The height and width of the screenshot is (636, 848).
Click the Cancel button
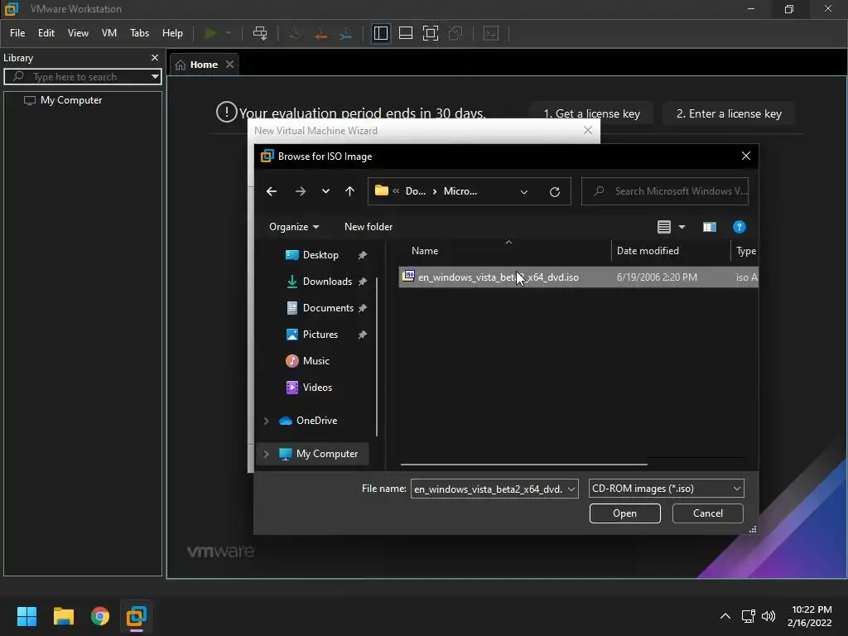707,513
